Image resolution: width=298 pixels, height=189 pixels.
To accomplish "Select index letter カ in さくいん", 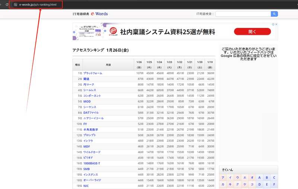I will pos(223,185).
